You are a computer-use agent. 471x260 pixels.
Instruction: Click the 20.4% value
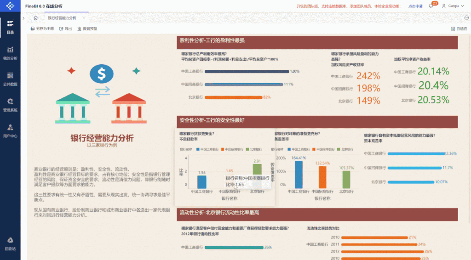433,85
